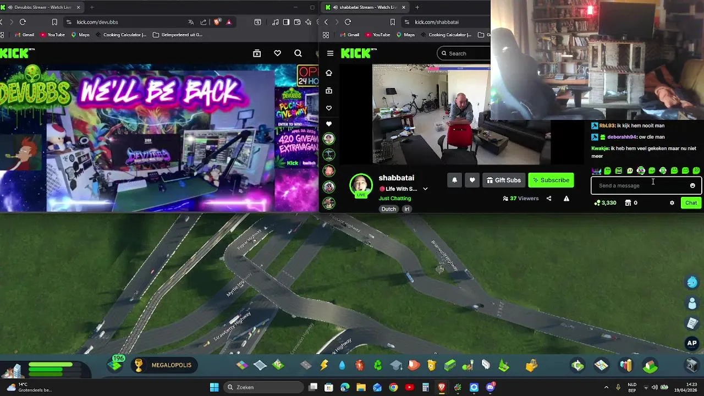This screenshot has width=704, height=396.
Task: Show hidden system tray icons chevron
Action: click(606, 387)
